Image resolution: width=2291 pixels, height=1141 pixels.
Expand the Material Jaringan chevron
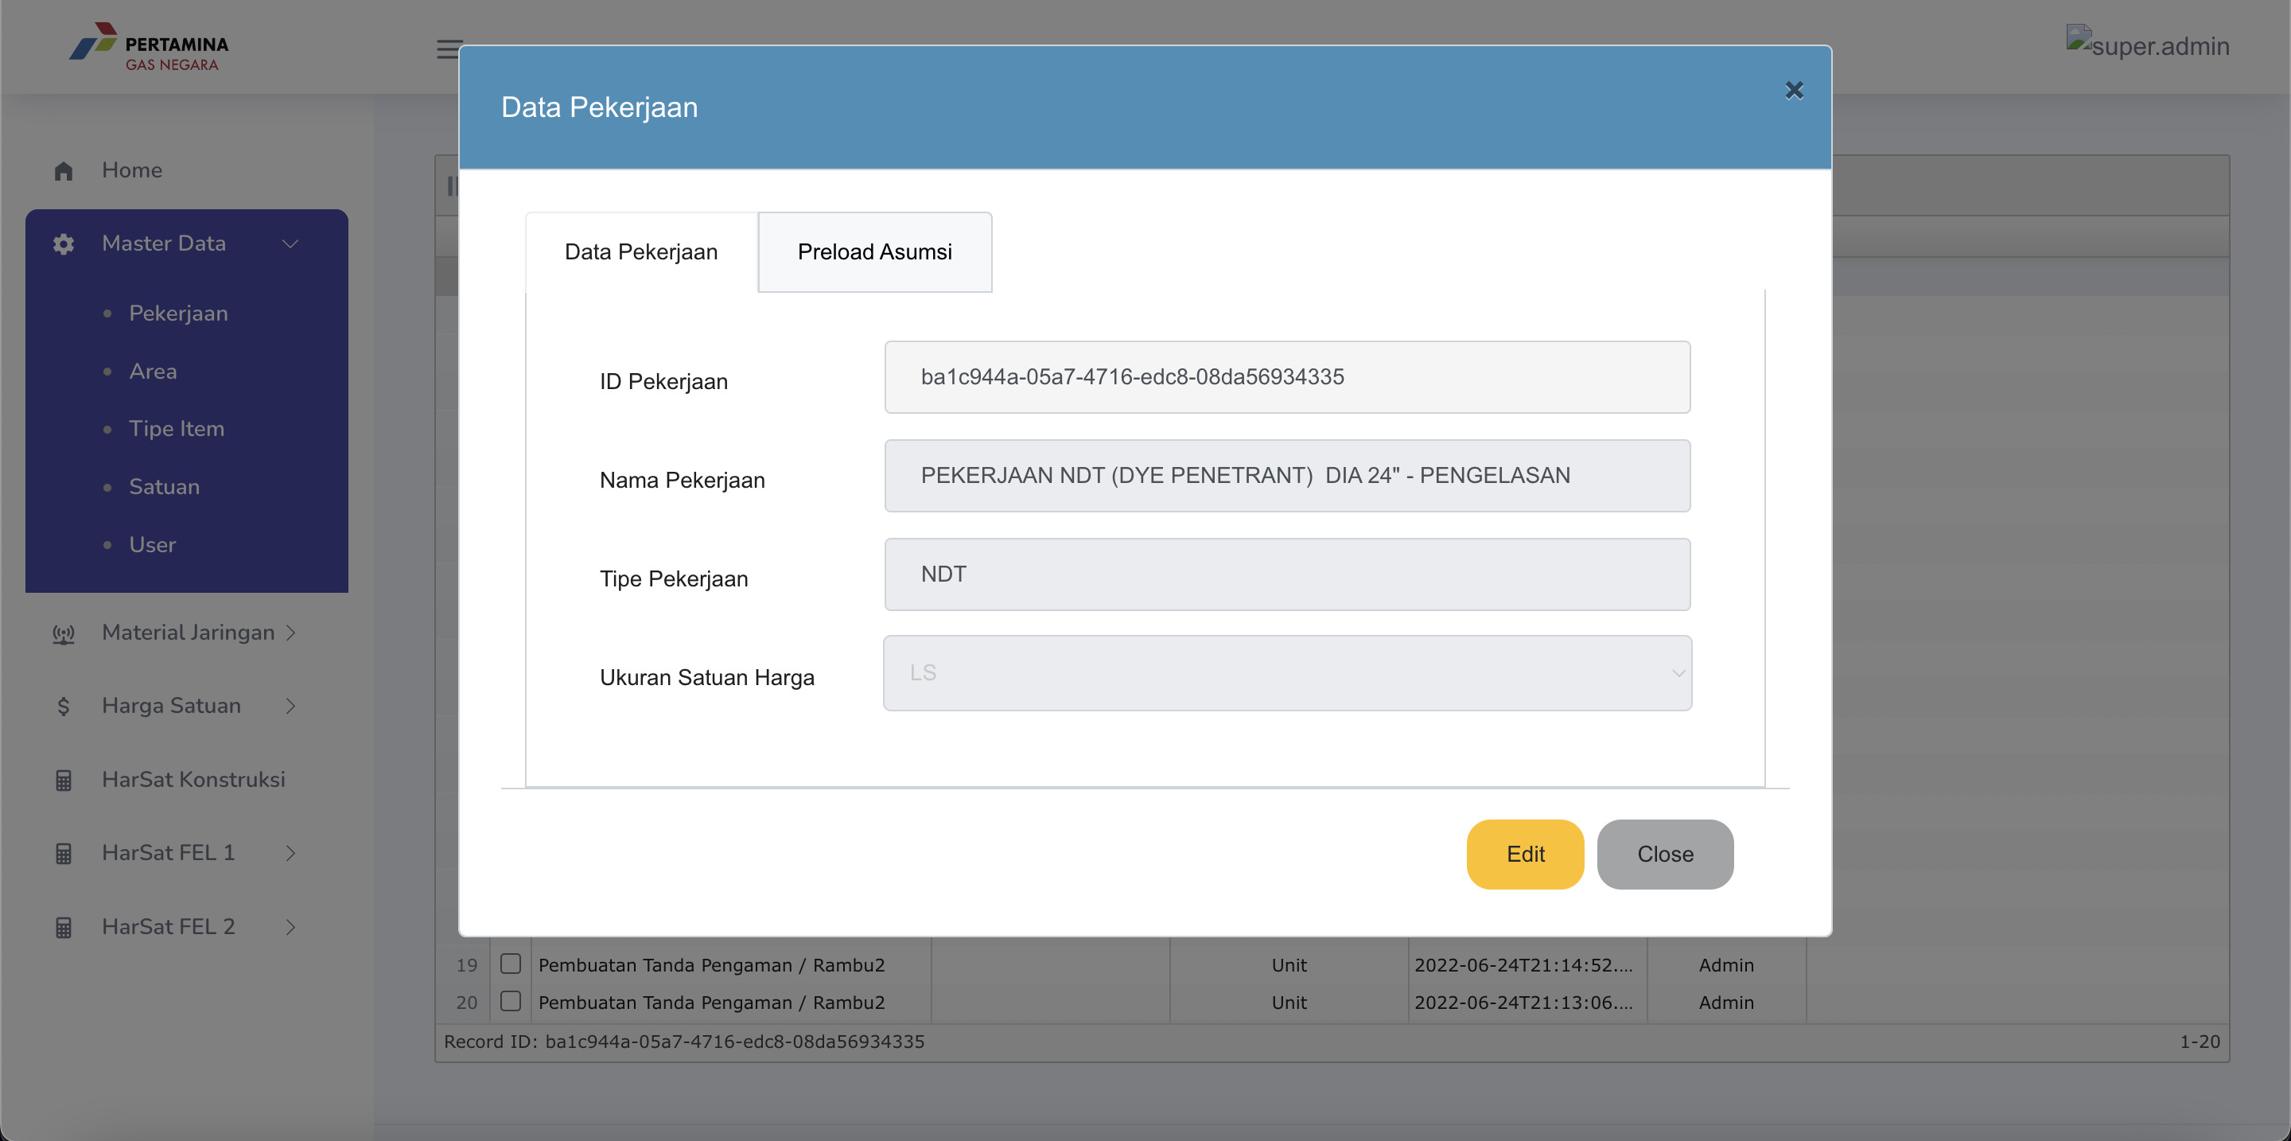coord(291,633)
